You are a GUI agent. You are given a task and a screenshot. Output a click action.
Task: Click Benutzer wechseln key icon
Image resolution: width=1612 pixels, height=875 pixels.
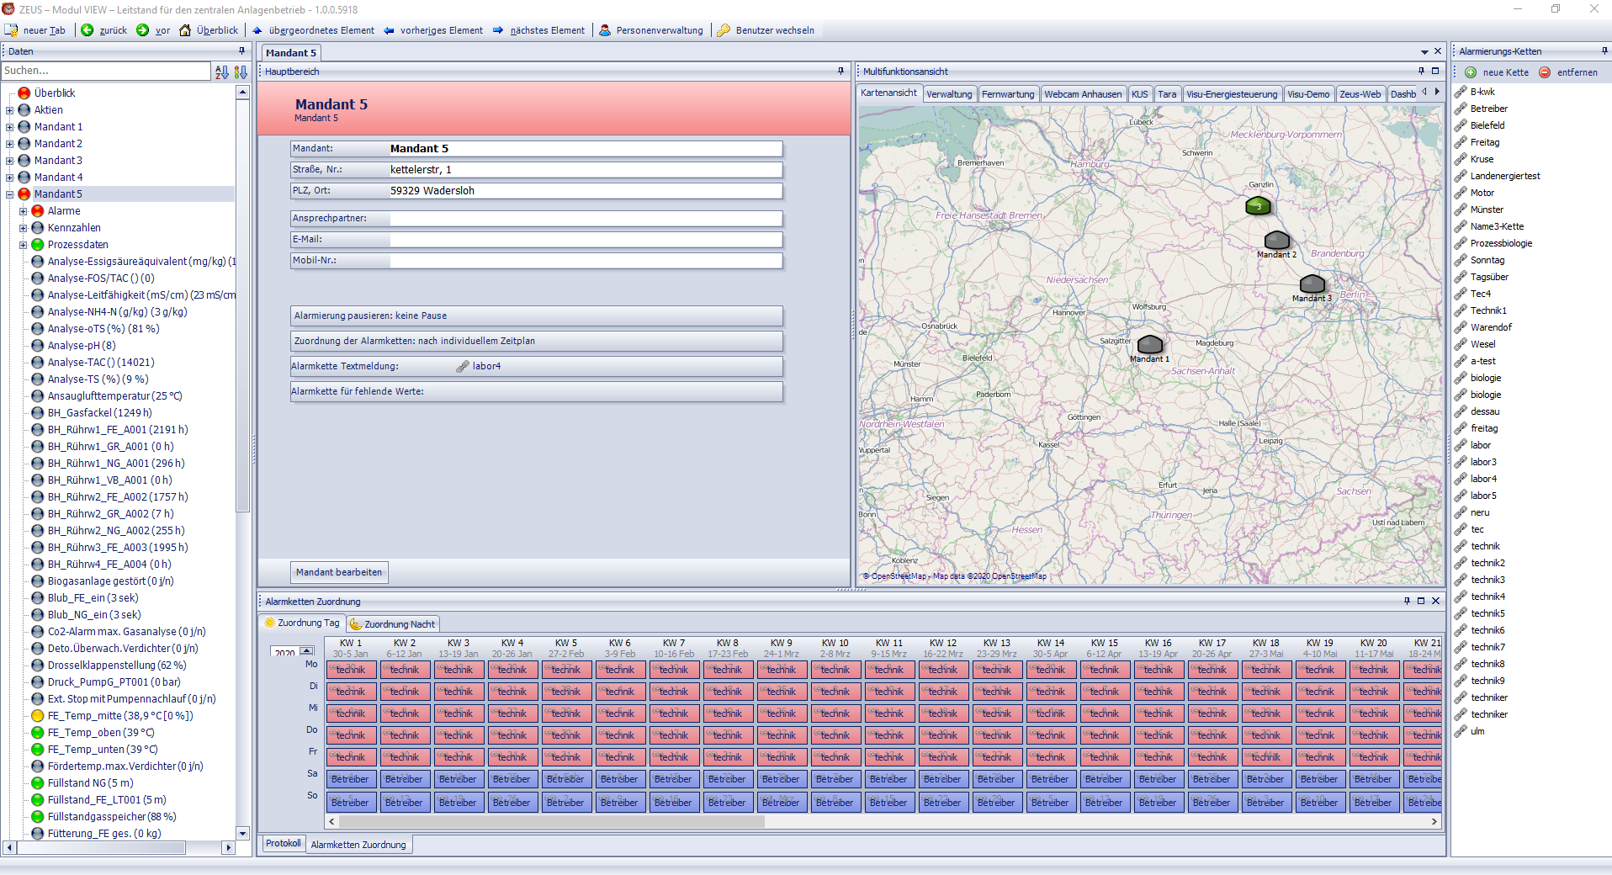point(724,30)
